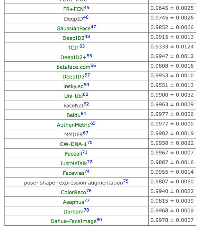This screenshot has width=206, height=226.
Task: Visit the betaface.com link
Action: tap(73, 67)
